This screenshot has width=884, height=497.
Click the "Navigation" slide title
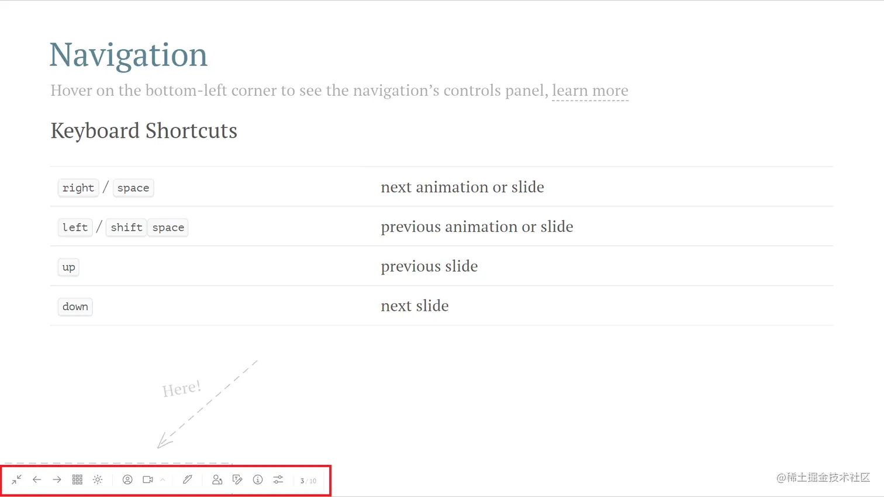coord(129,55)
